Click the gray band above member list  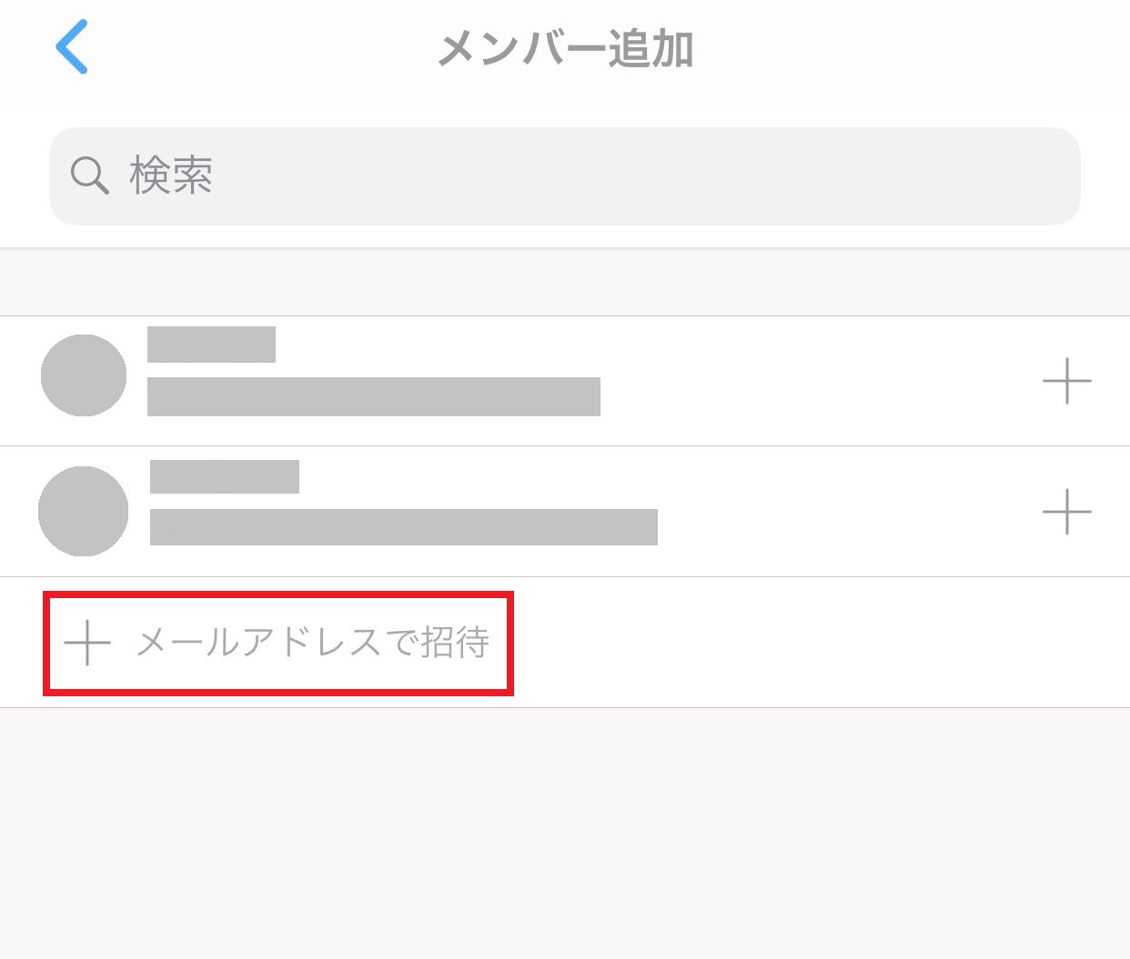tap(564, 283)
